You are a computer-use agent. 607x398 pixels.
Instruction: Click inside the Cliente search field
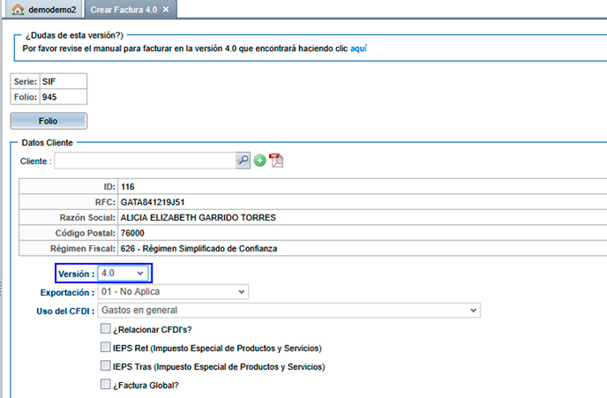144,161
